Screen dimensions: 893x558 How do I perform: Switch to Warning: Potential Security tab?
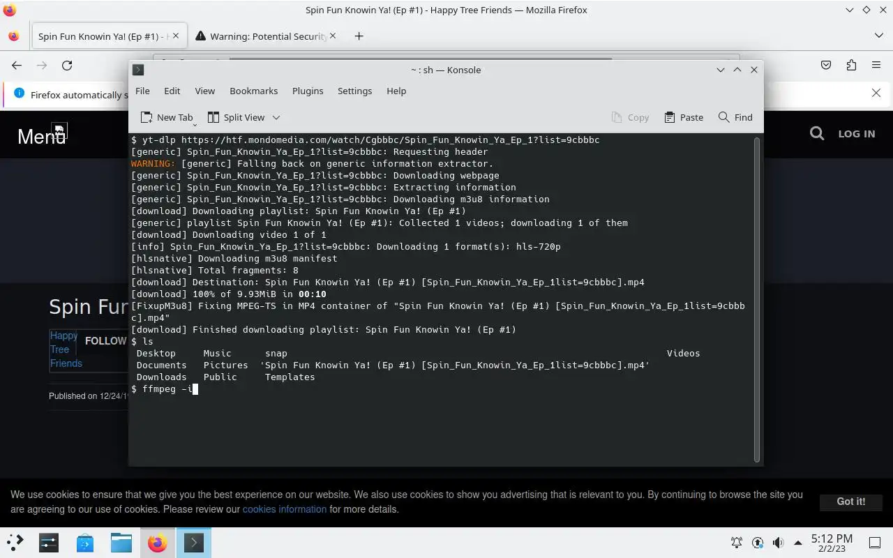tap(268, 36)
